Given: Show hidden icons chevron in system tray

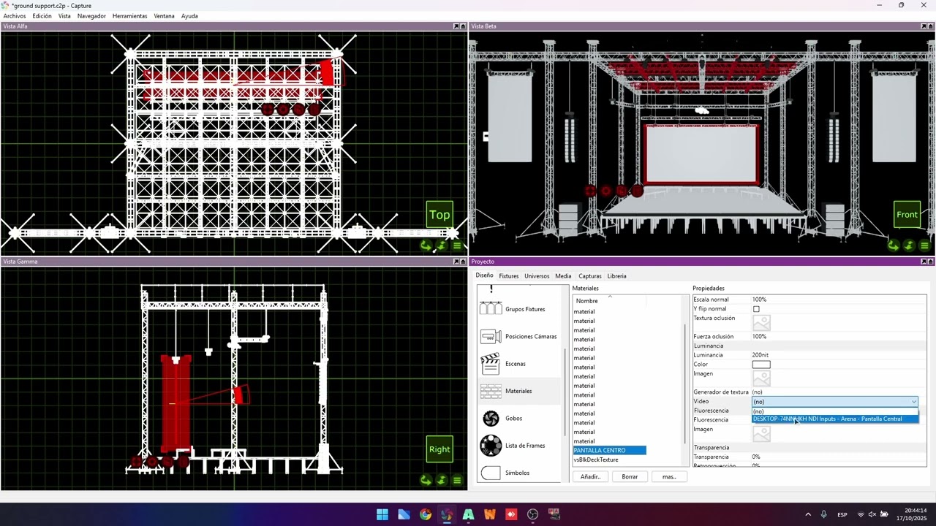Looking at the screenshot, I should coord(808,514).
